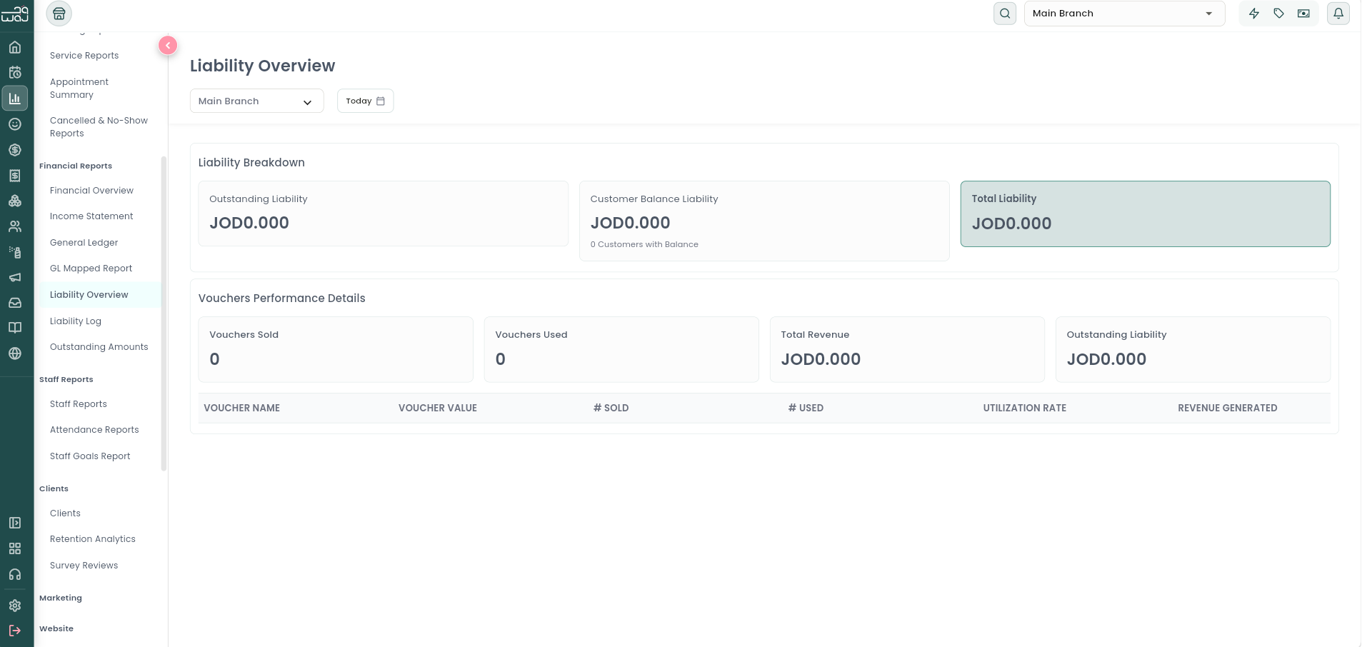Open Liability Log report
This screenshot has height=647, width=1362.
pos(76,321)
